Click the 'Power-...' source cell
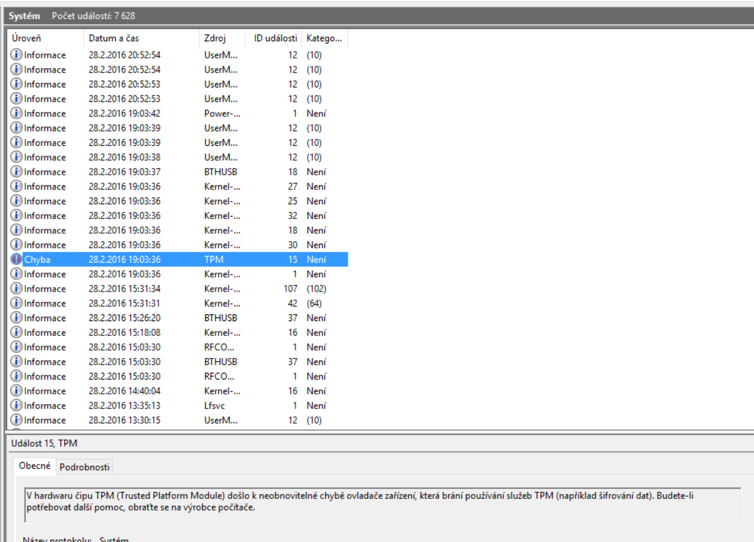 point(222,114)
